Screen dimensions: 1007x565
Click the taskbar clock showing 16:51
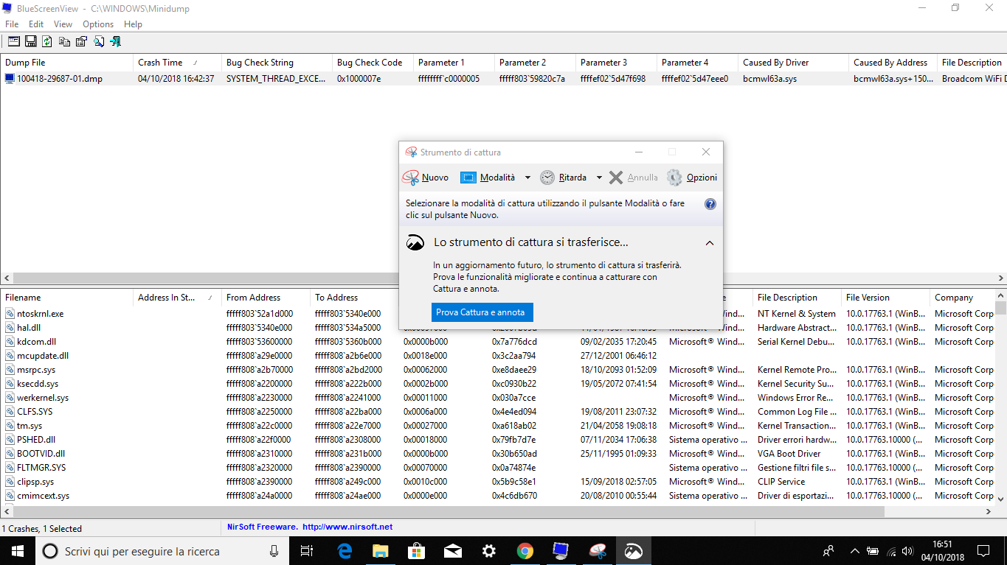tap(944, 551)
